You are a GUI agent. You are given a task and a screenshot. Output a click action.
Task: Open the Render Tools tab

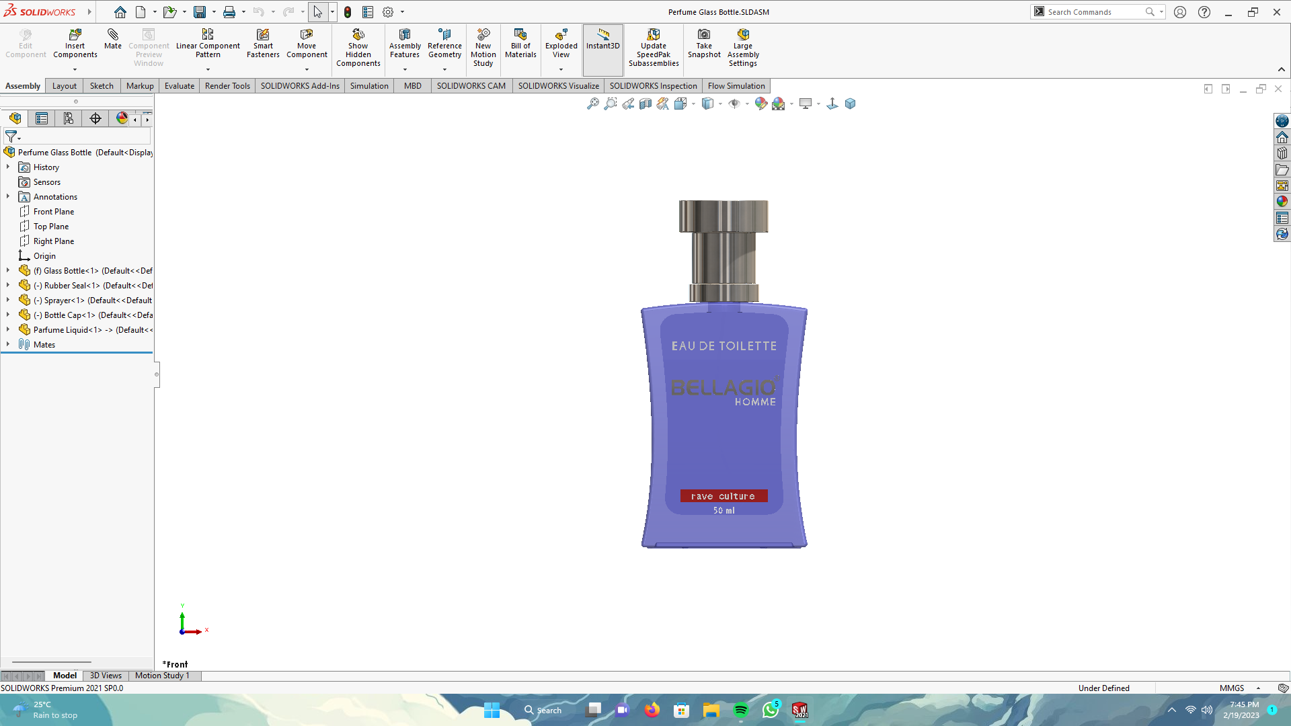227,85
